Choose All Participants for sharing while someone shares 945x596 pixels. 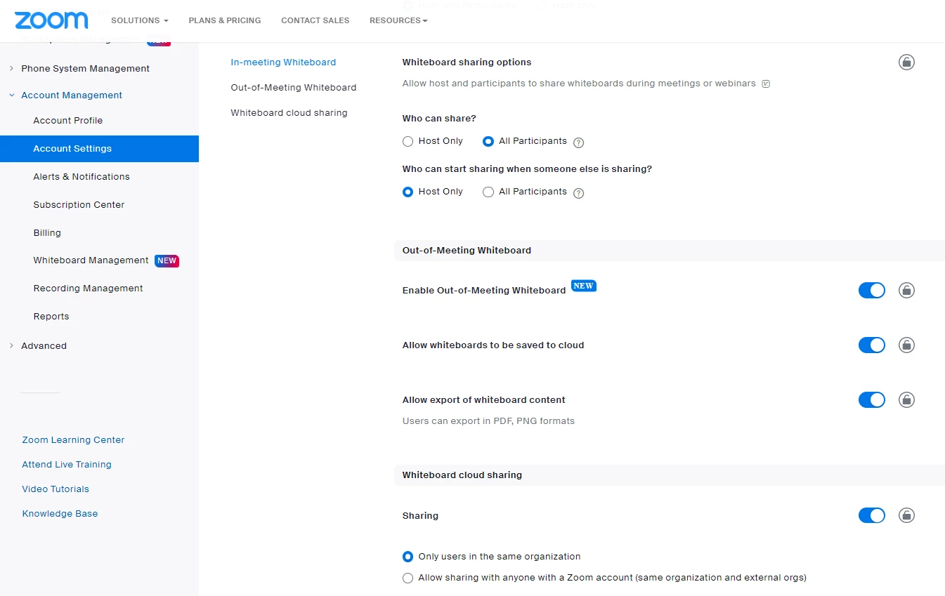[488, 192]
